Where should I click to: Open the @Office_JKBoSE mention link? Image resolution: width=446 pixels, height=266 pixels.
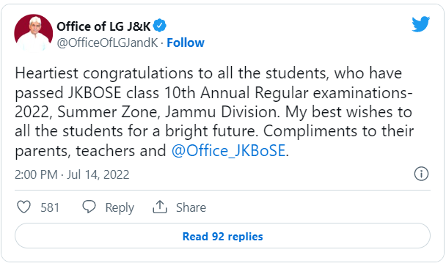tap(228, 150)
